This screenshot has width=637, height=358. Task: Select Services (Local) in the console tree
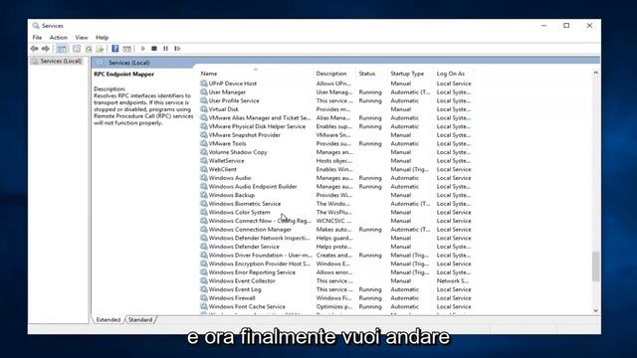tap(57, 61)
